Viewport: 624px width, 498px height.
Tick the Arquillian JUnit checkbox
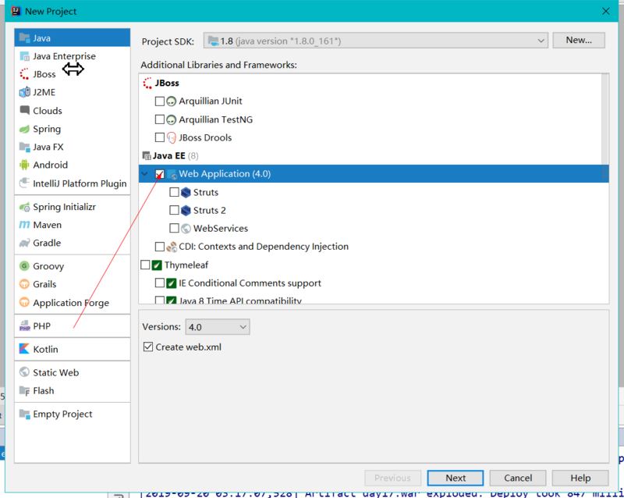[160, 101]
